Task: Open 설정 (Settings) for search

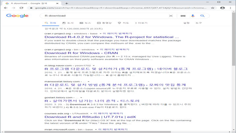Action: click(186, 23)
